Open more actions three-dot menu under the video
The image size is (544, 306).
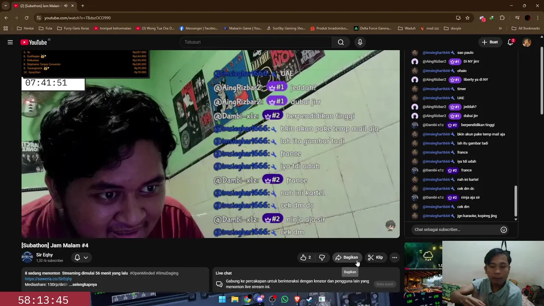tap(394, 258)
